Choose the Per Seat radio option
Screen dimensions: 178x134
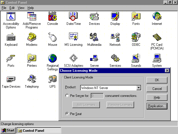coord(67,114)
